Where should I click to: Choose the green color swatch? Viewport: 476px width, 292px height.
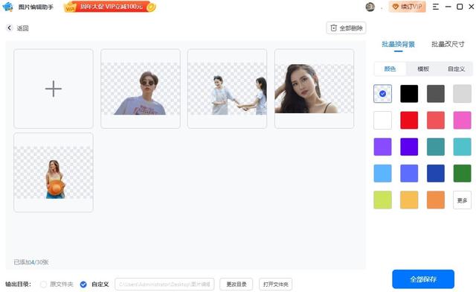463,174
